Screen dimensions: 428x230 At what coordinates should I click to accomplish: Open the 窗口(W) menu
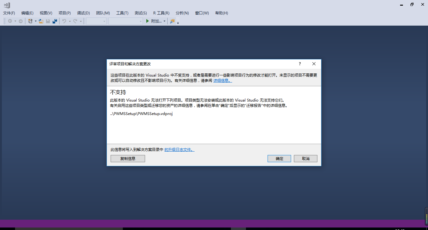202,13
